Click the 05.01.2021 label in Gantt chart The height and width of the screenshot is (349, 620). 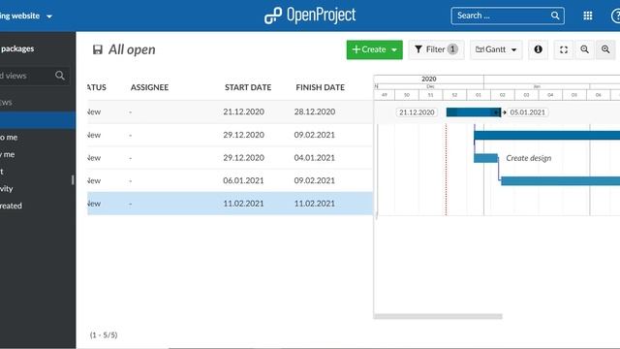[x=527, y=112]
